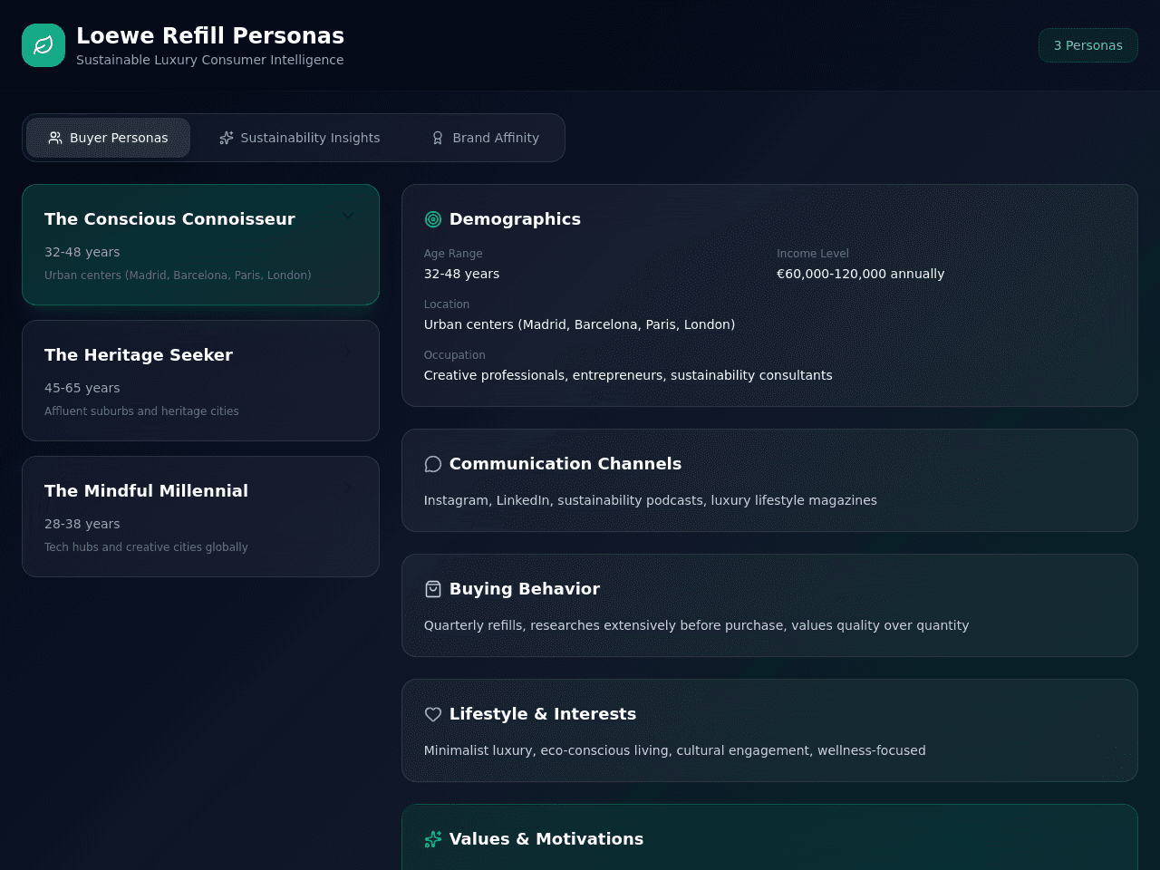This screenshot has height=870, width=1160.
Task: Expand The Heritage Seeker chevron
Action: pos(348,352)
